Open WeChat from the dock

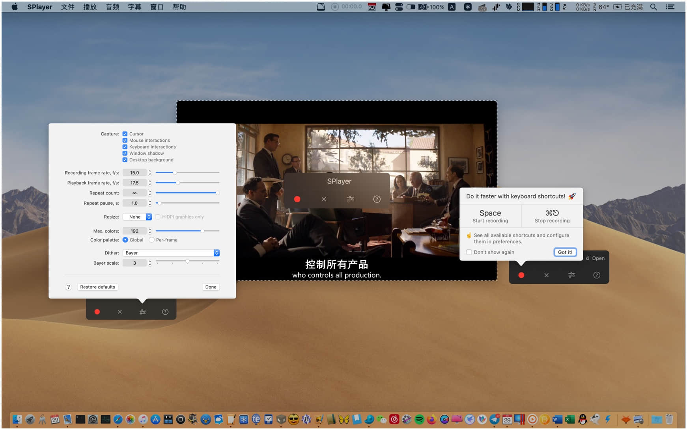click(x=381, y=419)
